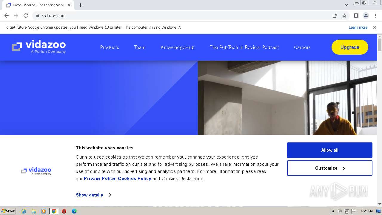Click the taskbar clock 4:26 PM

[x=366, y=211]
